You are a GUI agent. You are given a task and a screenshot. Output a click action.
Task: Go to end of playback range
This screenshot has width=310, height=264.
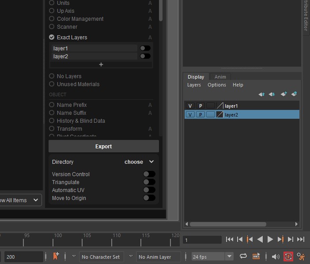[x=301, y=239]
